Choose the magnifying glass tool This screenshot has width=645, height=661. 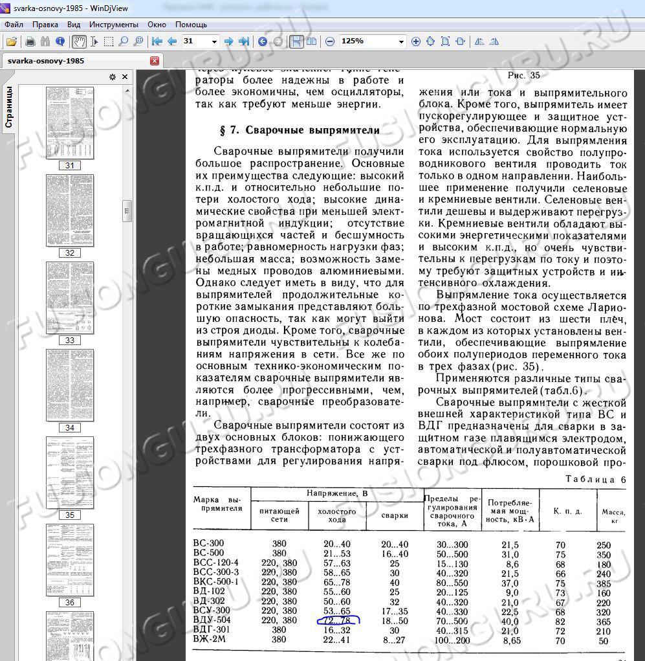point(124,41)
